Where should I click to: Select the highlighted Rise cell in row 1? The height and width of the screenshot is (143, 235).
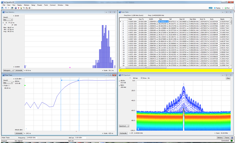click(x=163, y=21)
